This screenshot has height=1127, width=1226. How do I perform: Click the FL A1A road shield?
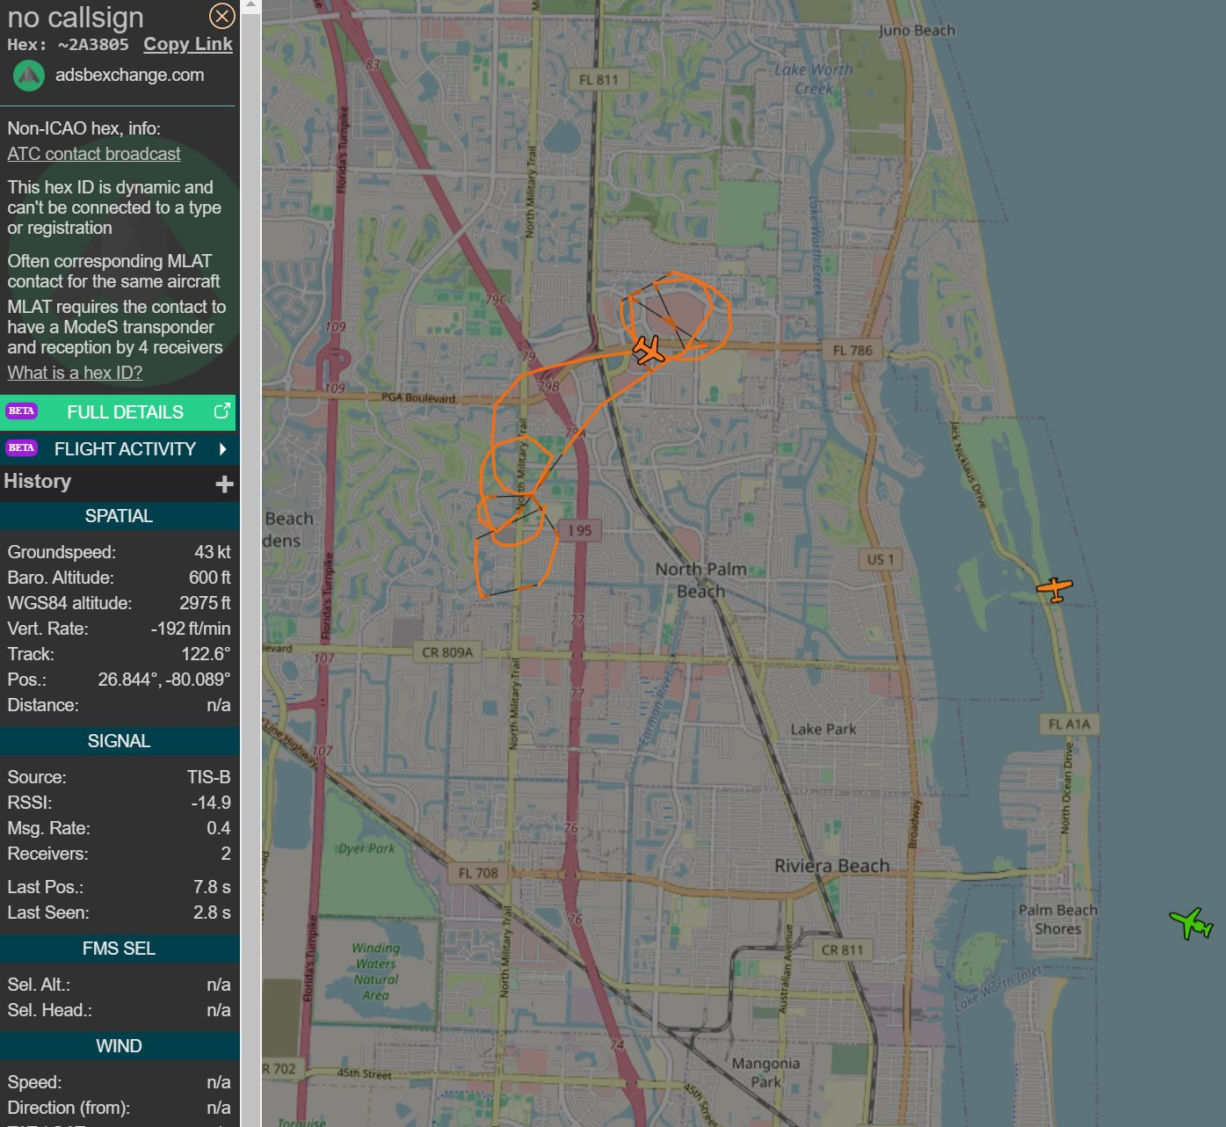[x=1070, y=724]
